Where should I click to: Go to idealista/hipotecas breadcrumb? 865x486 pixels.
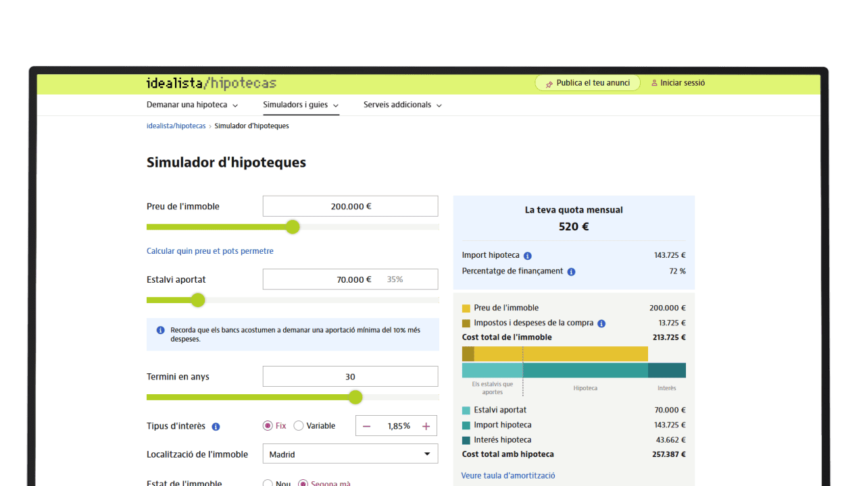click(176, 126)
